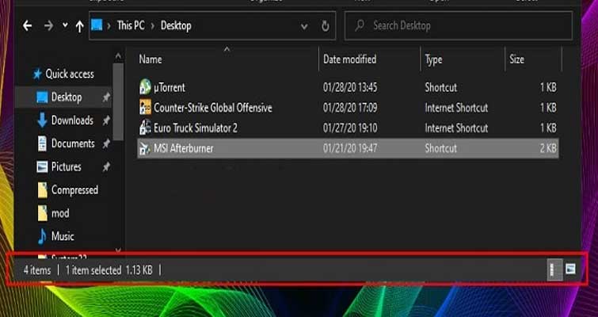Screen dimensions: 598x317
Task: Refresh the Desktop folder view
Action: 326,26
